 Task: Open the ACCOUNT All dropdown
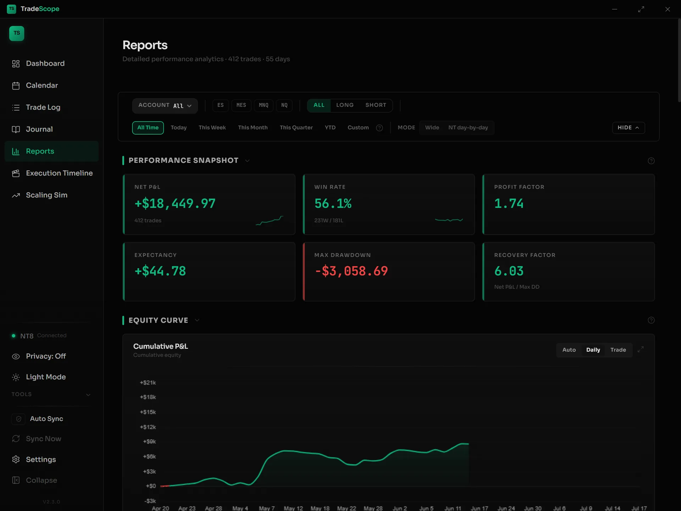(165, 106)
